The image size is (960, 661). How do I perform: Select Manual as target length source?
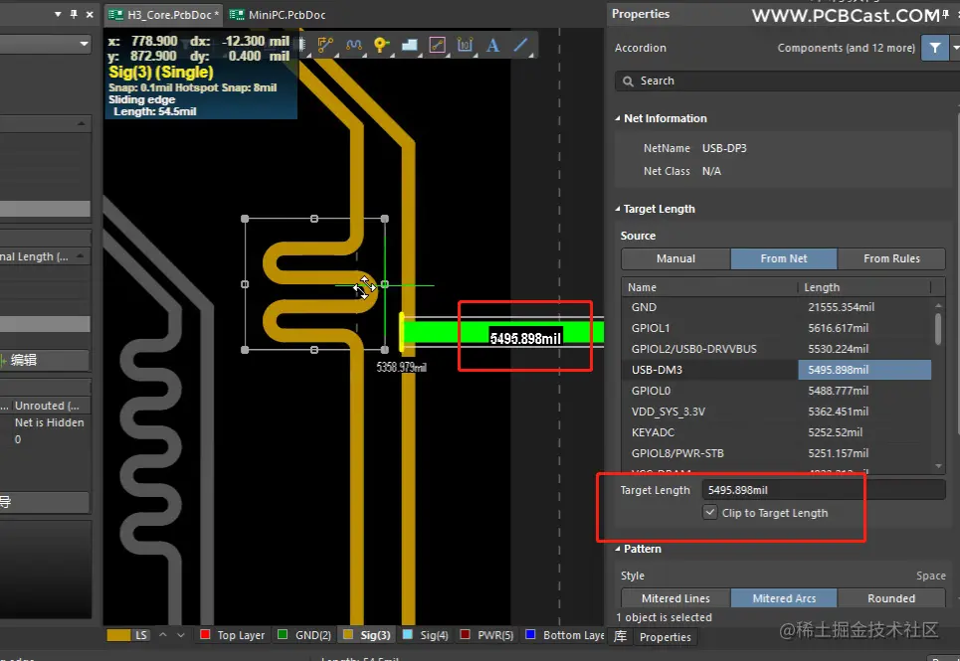point(675,258)
